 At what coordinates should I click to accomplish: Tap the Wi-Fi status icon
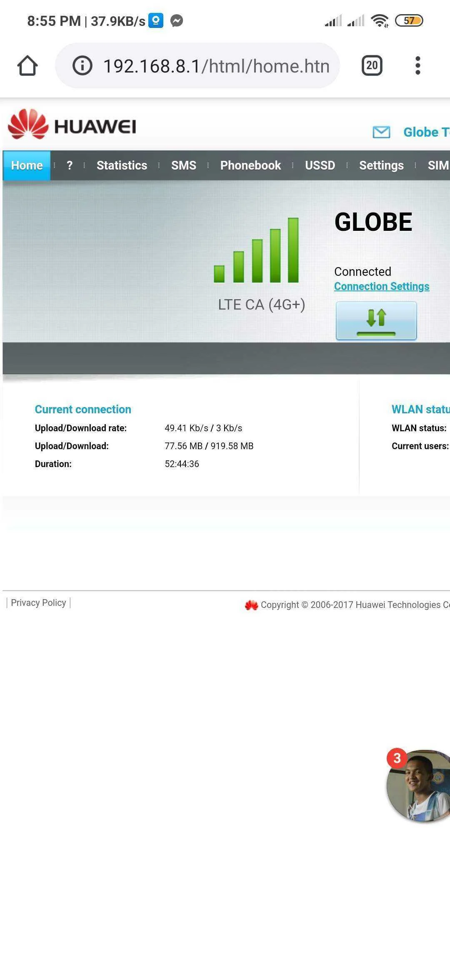click(380, 20)
